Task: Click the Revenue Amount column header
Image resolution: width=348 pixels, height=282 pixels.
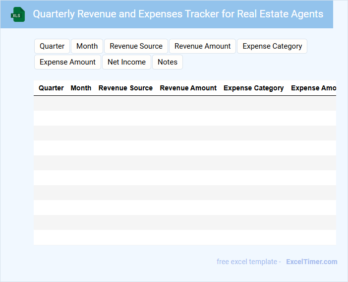Action: pyautogui.click(x=188, y=88)
